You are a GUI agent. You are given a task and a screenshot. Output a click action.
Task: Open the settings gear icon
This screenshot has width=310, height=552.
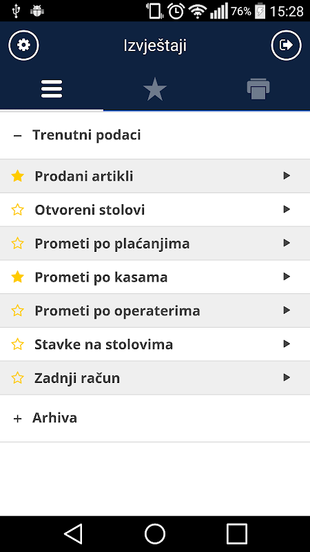tap(23, 46)
